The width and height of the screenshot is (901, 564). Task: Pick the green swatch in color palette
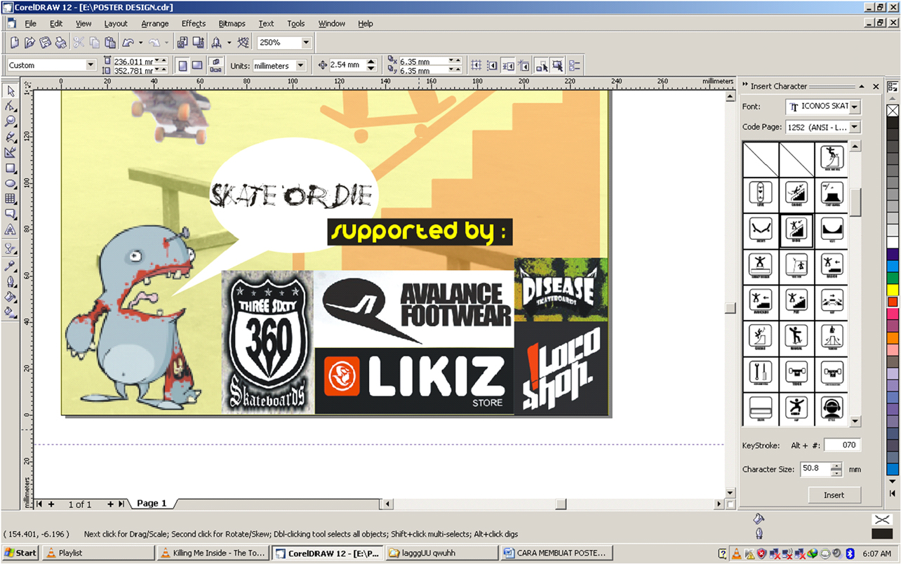[x=893, y=278]
